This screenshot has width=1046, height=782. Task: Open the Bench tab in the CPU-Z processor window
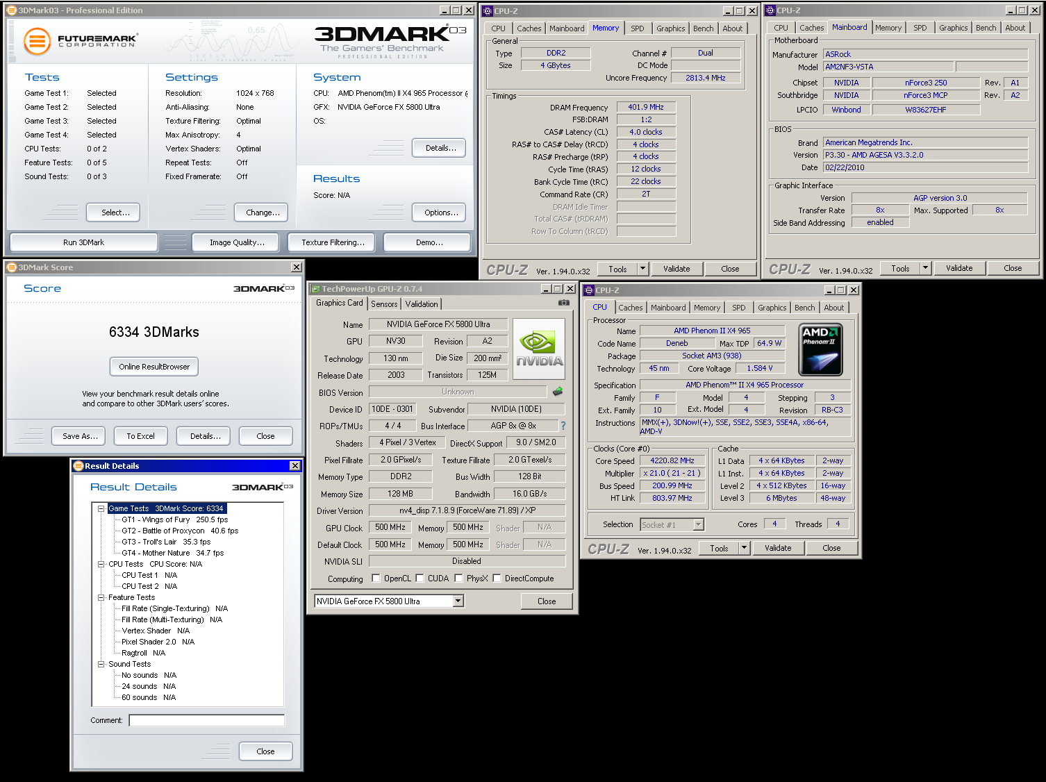tap(805, 308)
